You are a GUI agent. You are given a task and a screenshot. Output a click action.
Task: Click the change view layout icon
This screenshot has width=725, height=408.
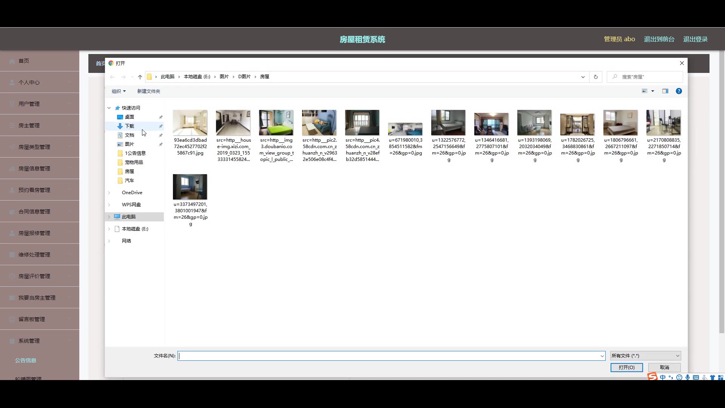[x=645, y=91]
